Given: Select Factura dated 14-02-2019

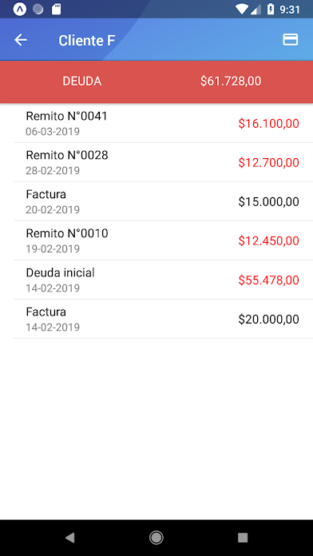Looking at the screenshot, I should coord(158,319).
